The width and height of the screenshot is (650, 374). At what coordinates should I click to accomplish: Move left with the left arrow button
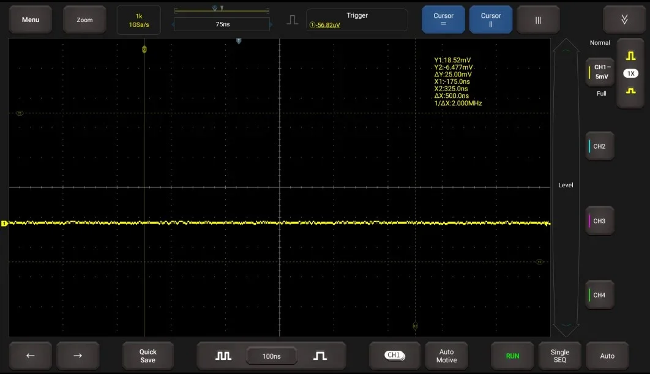[30, 356]
